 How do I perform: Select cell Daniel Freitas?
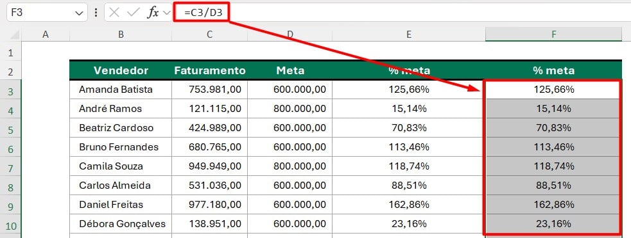click(x=121, y=205)
